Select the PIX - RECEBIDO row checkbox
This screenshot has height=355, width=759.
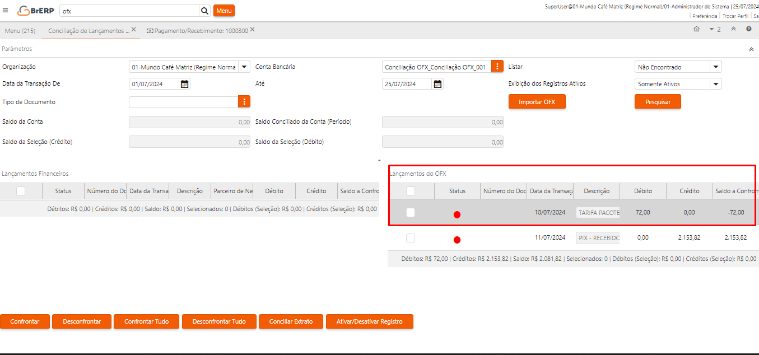tap(411, 238)
